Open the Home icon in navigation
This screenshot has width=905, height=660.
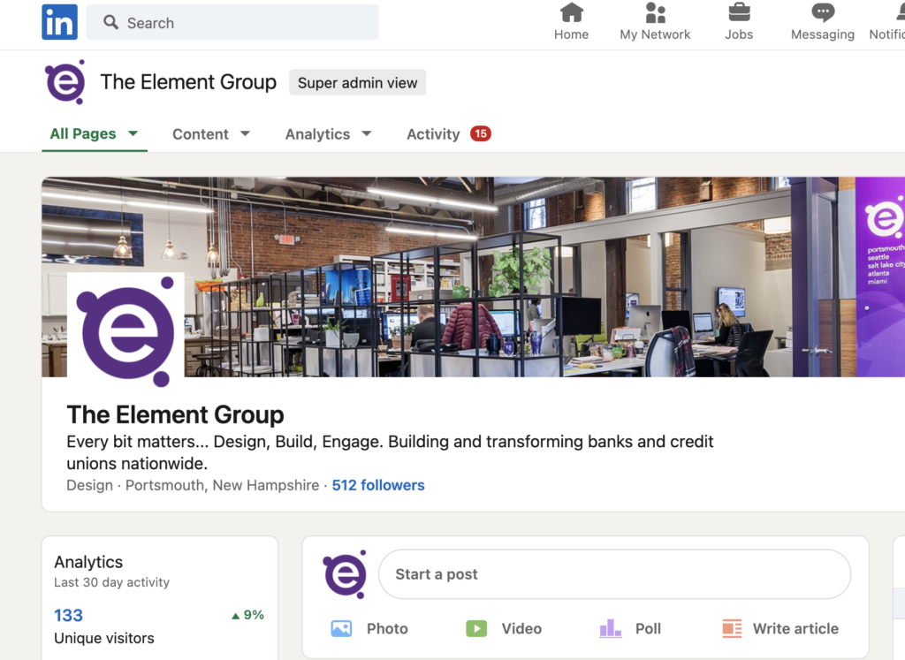[572, 12]
